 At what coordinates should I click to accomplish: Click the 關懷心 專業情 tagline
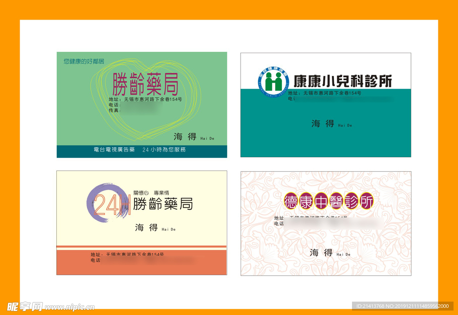pyautogui.click(x=151, y=193)
